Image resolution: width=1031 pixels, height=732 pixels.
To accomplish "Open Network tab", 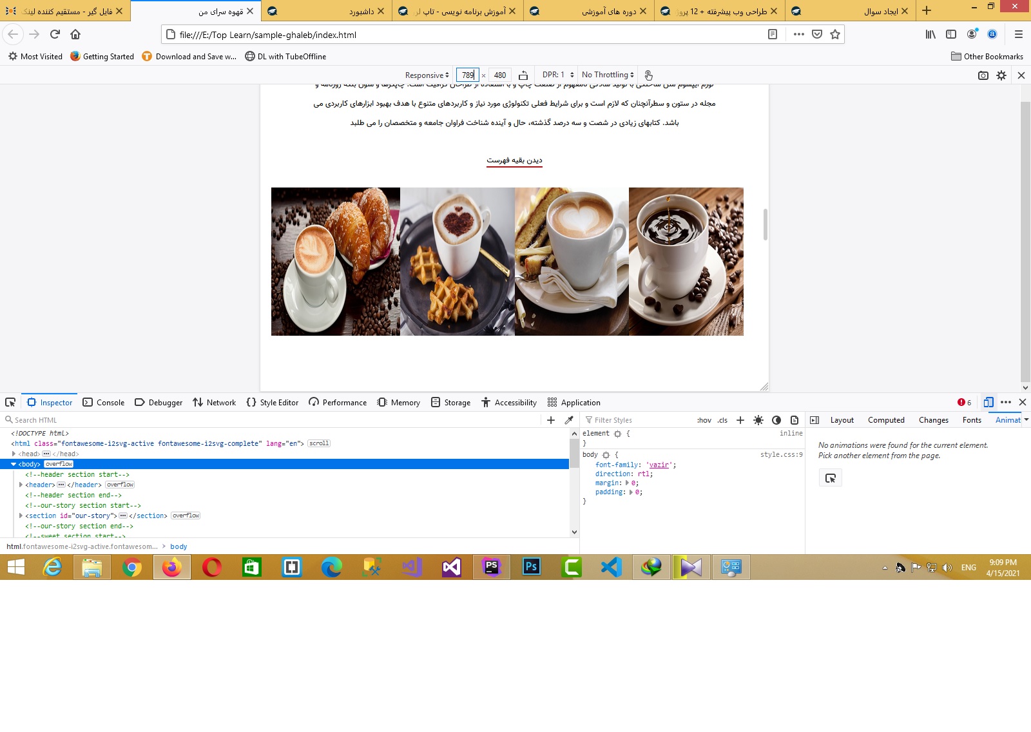I will click(x=215, y=402).
